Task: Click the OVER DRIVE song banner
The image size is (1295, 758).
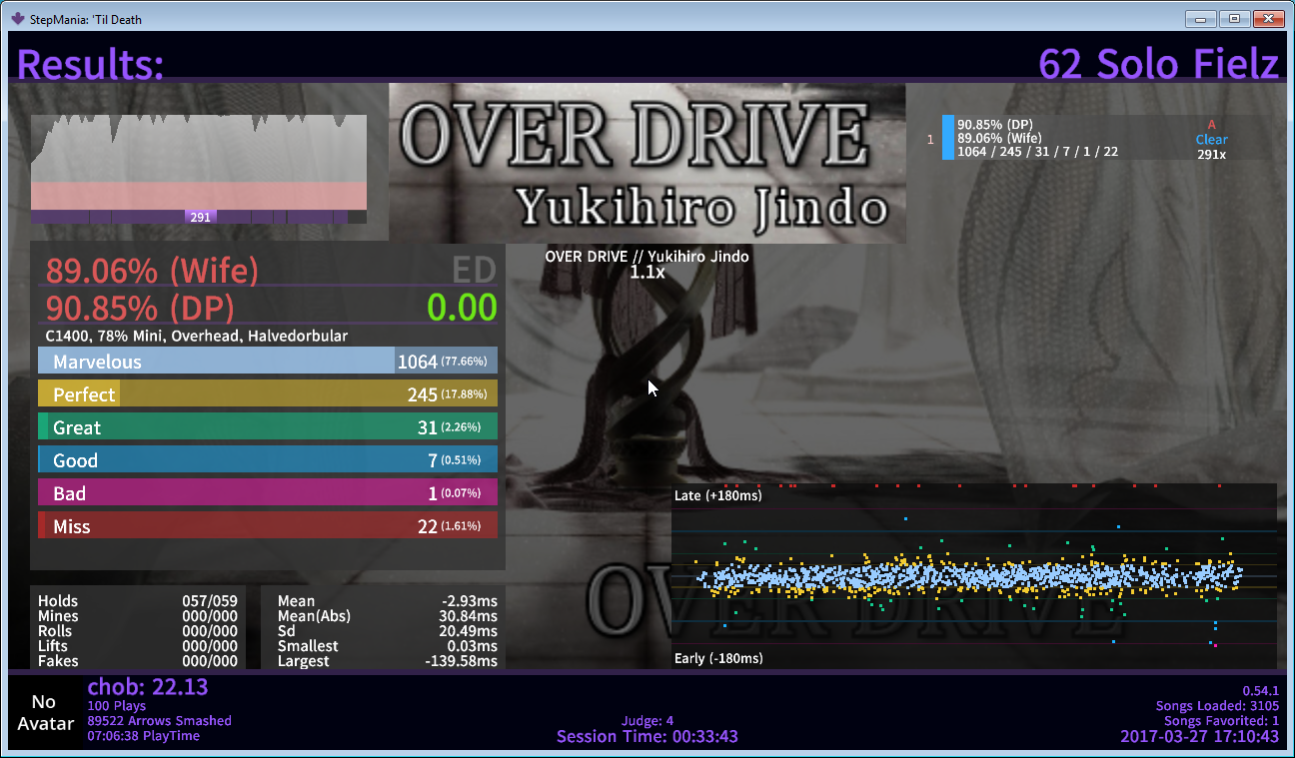Action: coord(647,163)
